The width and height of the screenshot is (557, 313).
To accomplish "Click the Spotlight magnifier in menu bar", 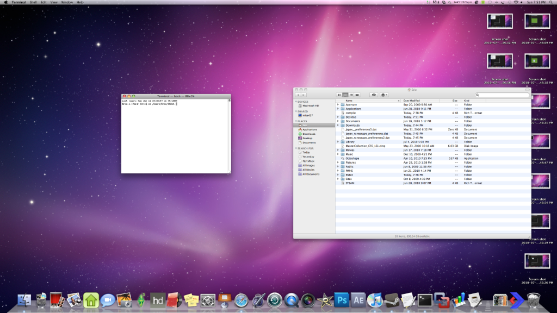I will (x=552, y=3).
